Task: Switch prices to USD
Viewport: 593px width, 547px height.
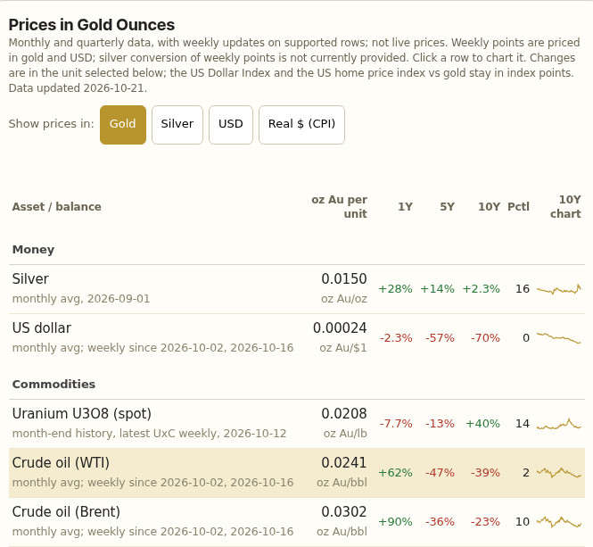Action: 231,125
